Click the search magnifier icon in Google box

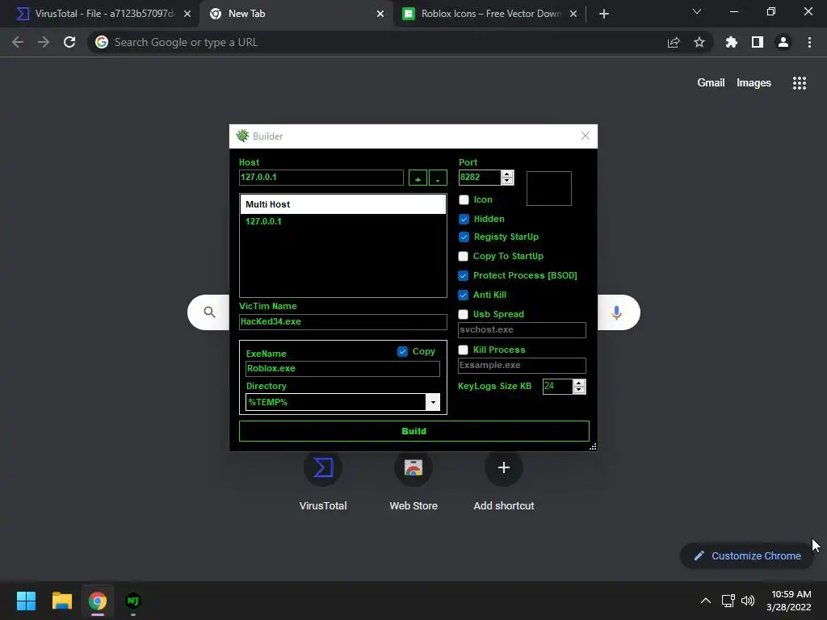pyautogui.click(x=209, y=312)
